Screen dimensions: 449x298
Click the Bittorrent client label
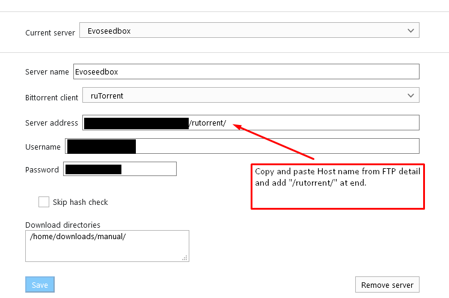point(52,97)
